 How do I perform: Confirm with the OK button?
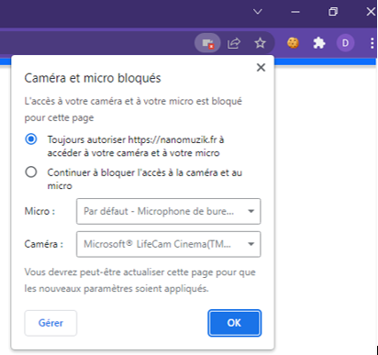234,323
